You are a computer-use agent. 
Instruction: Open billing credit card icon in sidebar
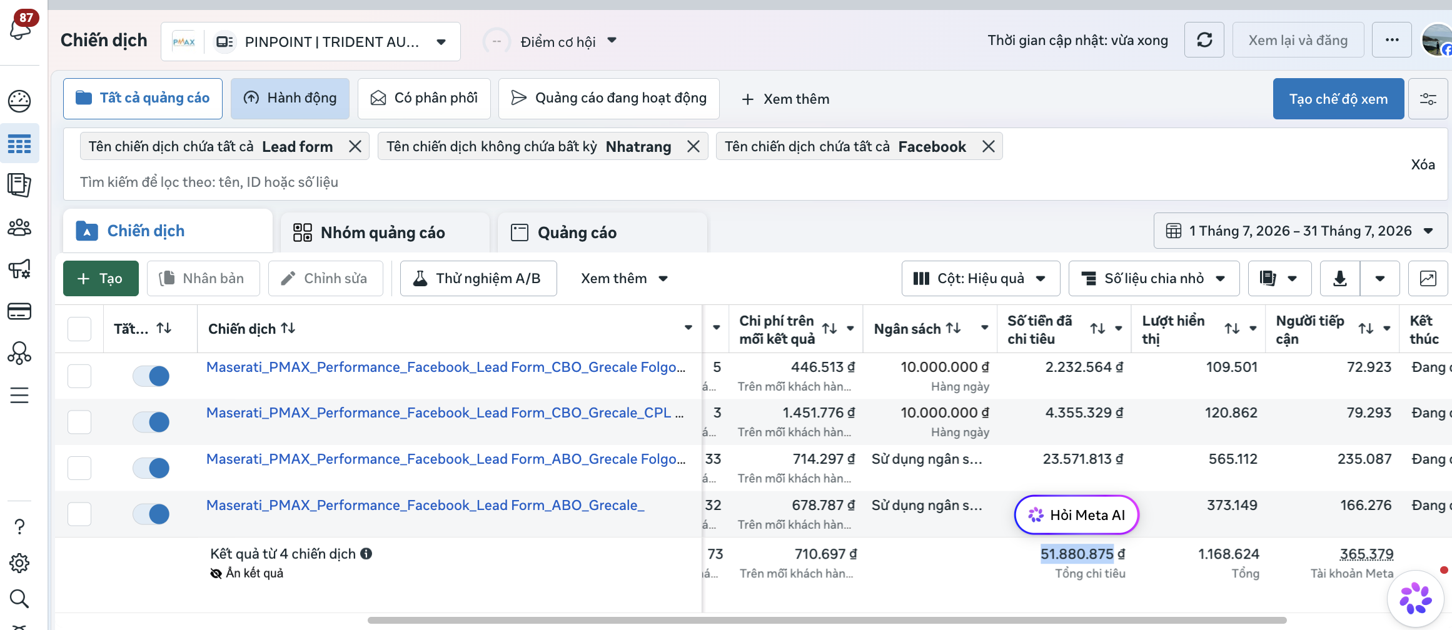[19, 311]
